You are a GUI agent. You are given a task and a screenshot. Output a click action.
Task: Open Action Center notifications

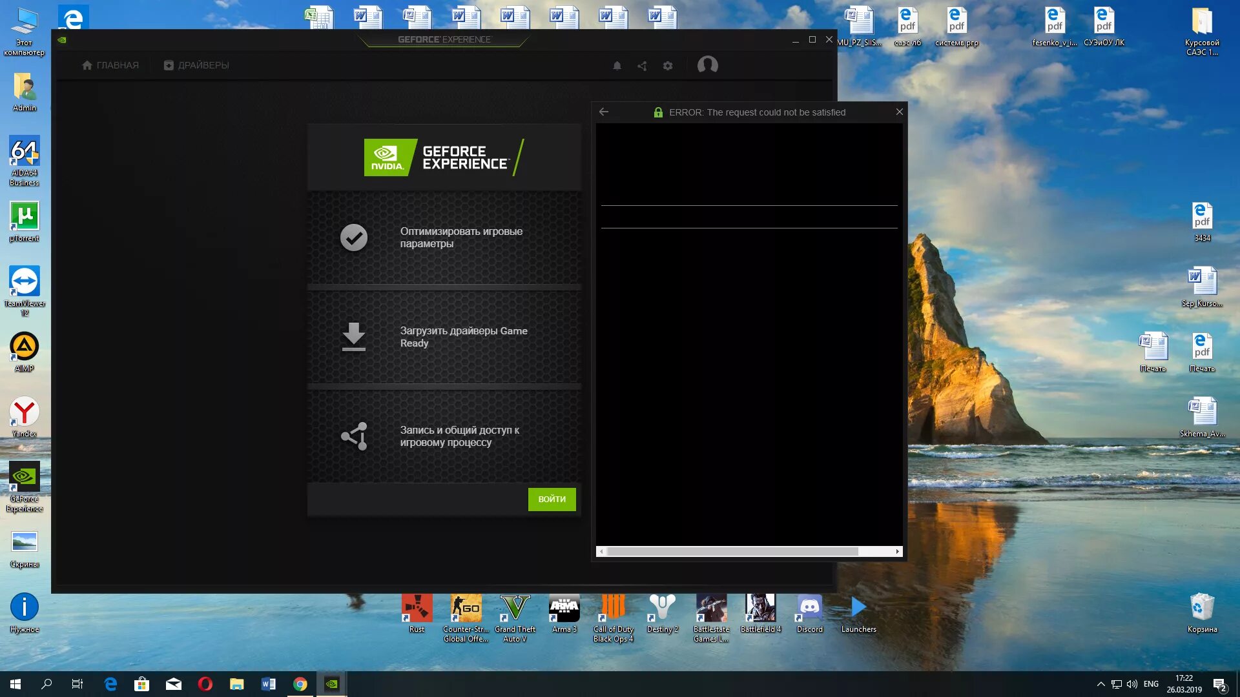(x=1219, y=685)
